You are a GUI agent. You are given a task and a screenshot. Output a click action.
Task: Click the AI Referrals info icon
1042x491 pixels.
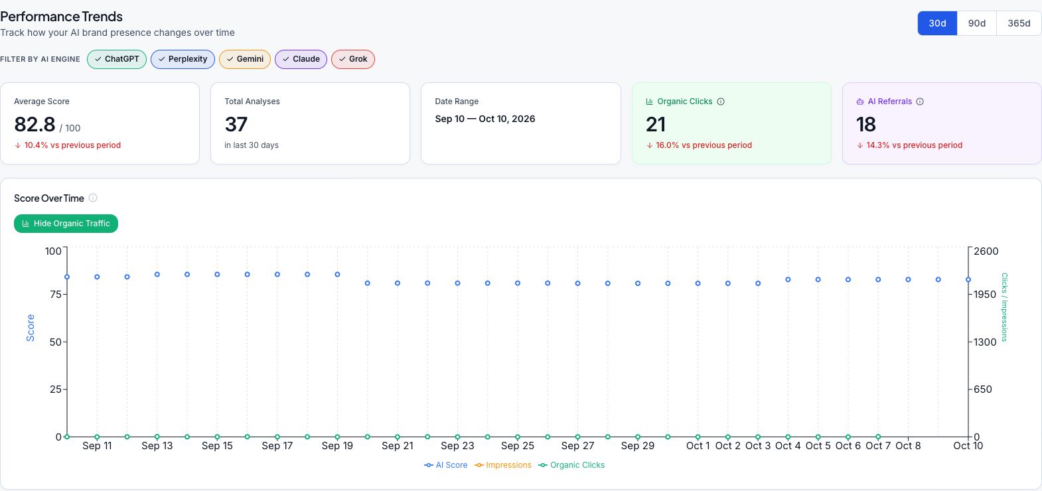tap(920, 102)
